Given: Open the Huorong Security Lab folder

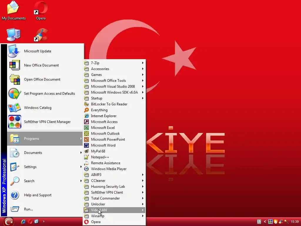Looking at the screenshot, I should (114, 186).
